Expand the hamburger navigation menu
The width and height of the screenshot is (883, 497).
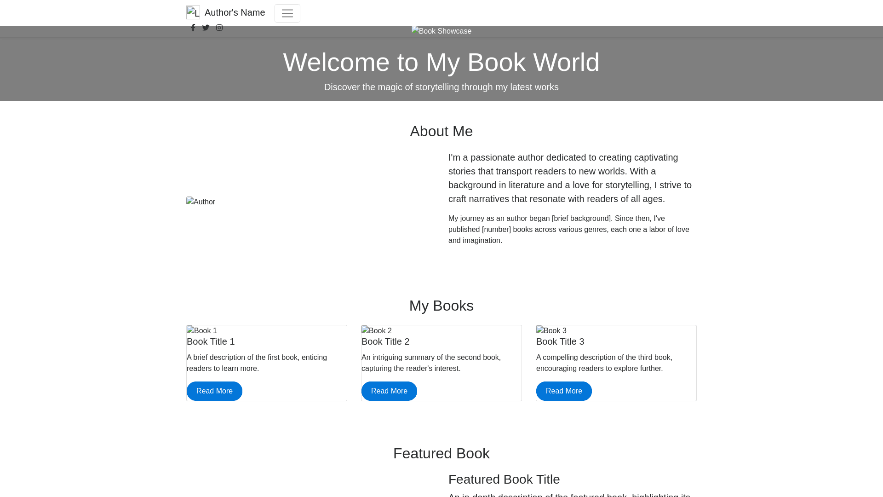(x=287, y=13)
